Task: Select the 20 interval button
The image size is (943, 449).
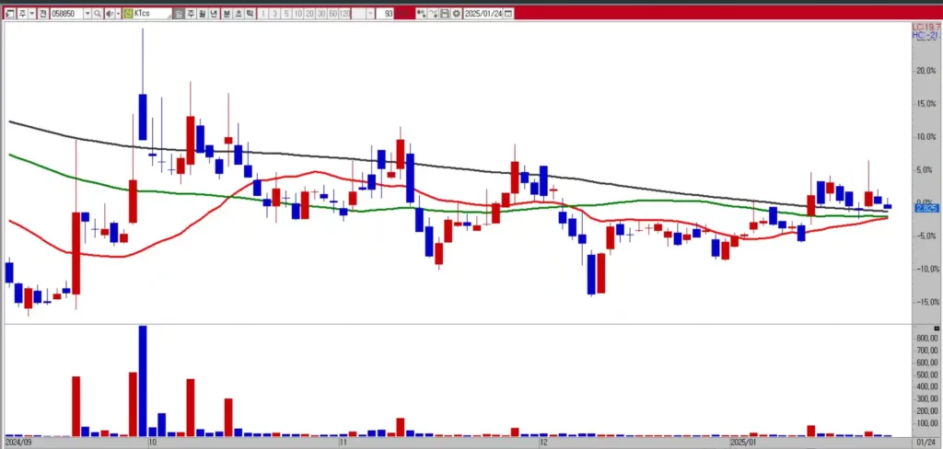Action: click(309, 14)
